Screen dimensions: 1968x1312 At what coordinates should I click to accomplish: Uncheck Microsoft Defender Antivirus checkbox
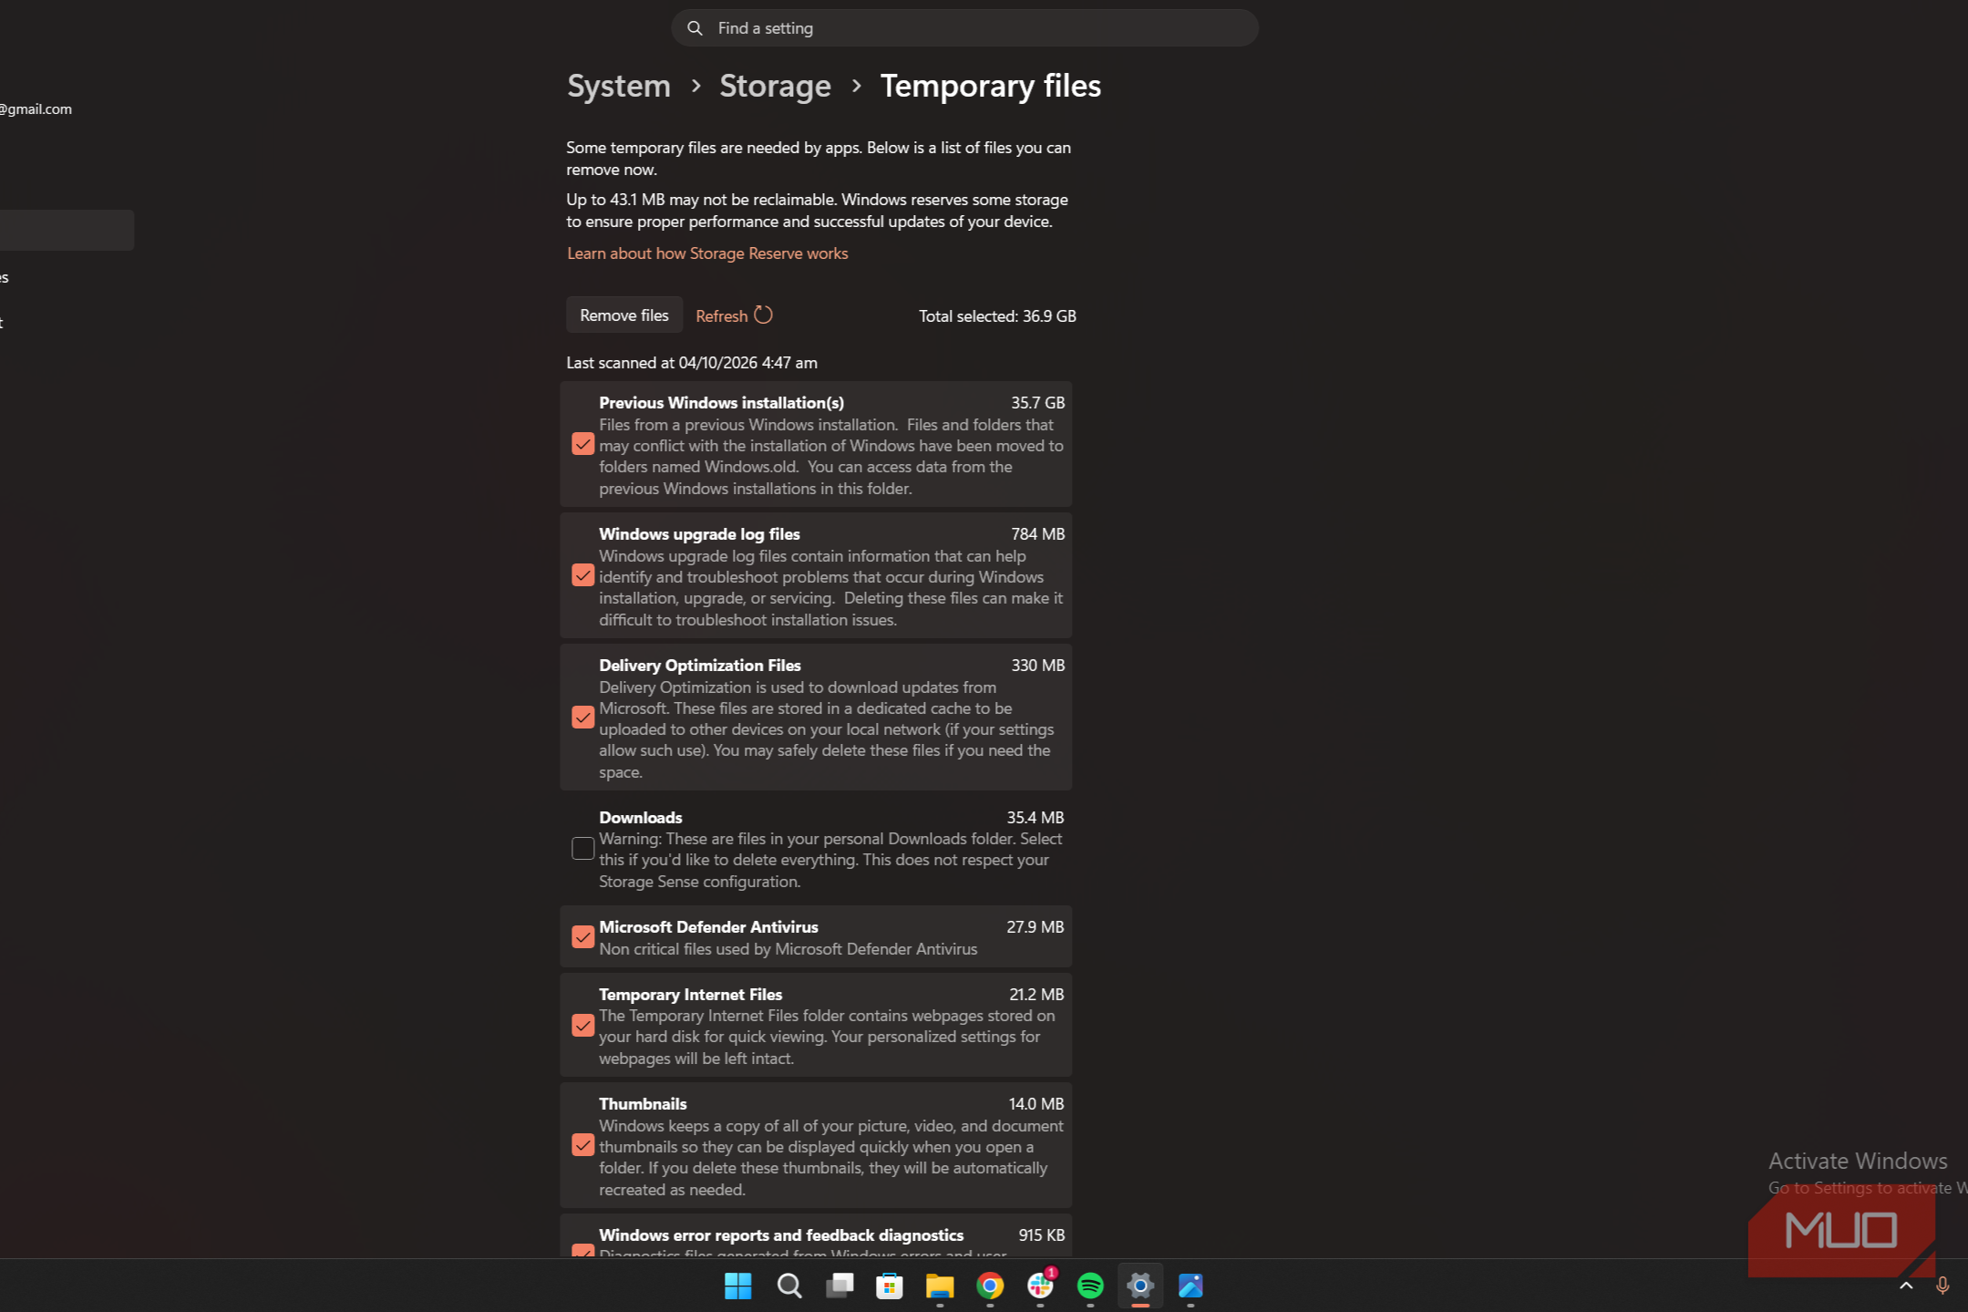coord(582,937)
